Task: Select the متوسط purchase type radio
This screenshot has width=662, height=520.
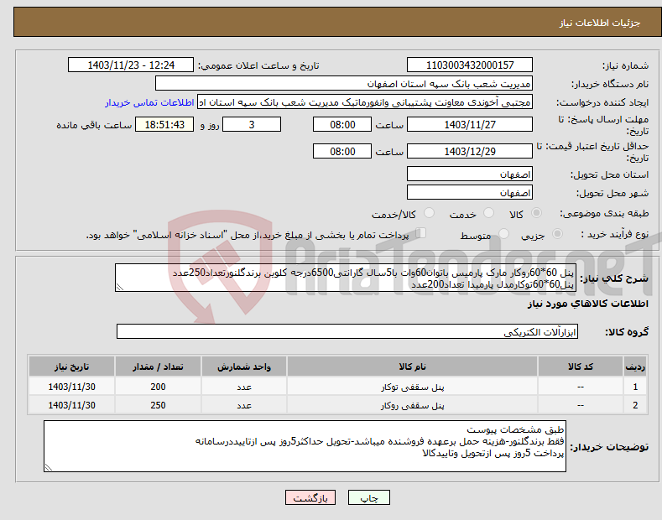Action: point(503,234)
